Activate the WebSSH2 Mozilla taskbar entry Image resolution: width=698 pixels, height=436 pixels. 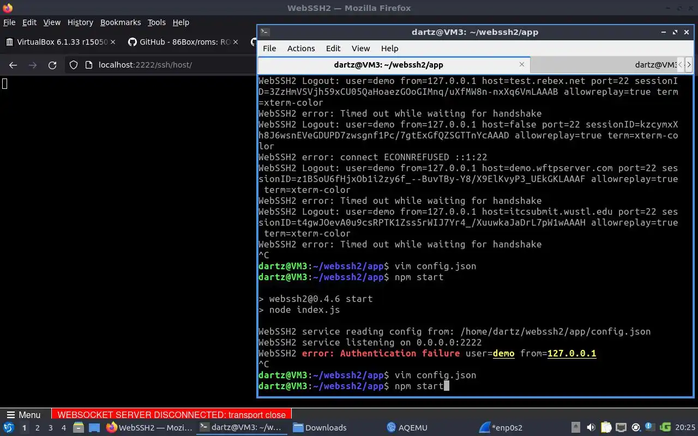pyautogui.click(x=149, y=428)
